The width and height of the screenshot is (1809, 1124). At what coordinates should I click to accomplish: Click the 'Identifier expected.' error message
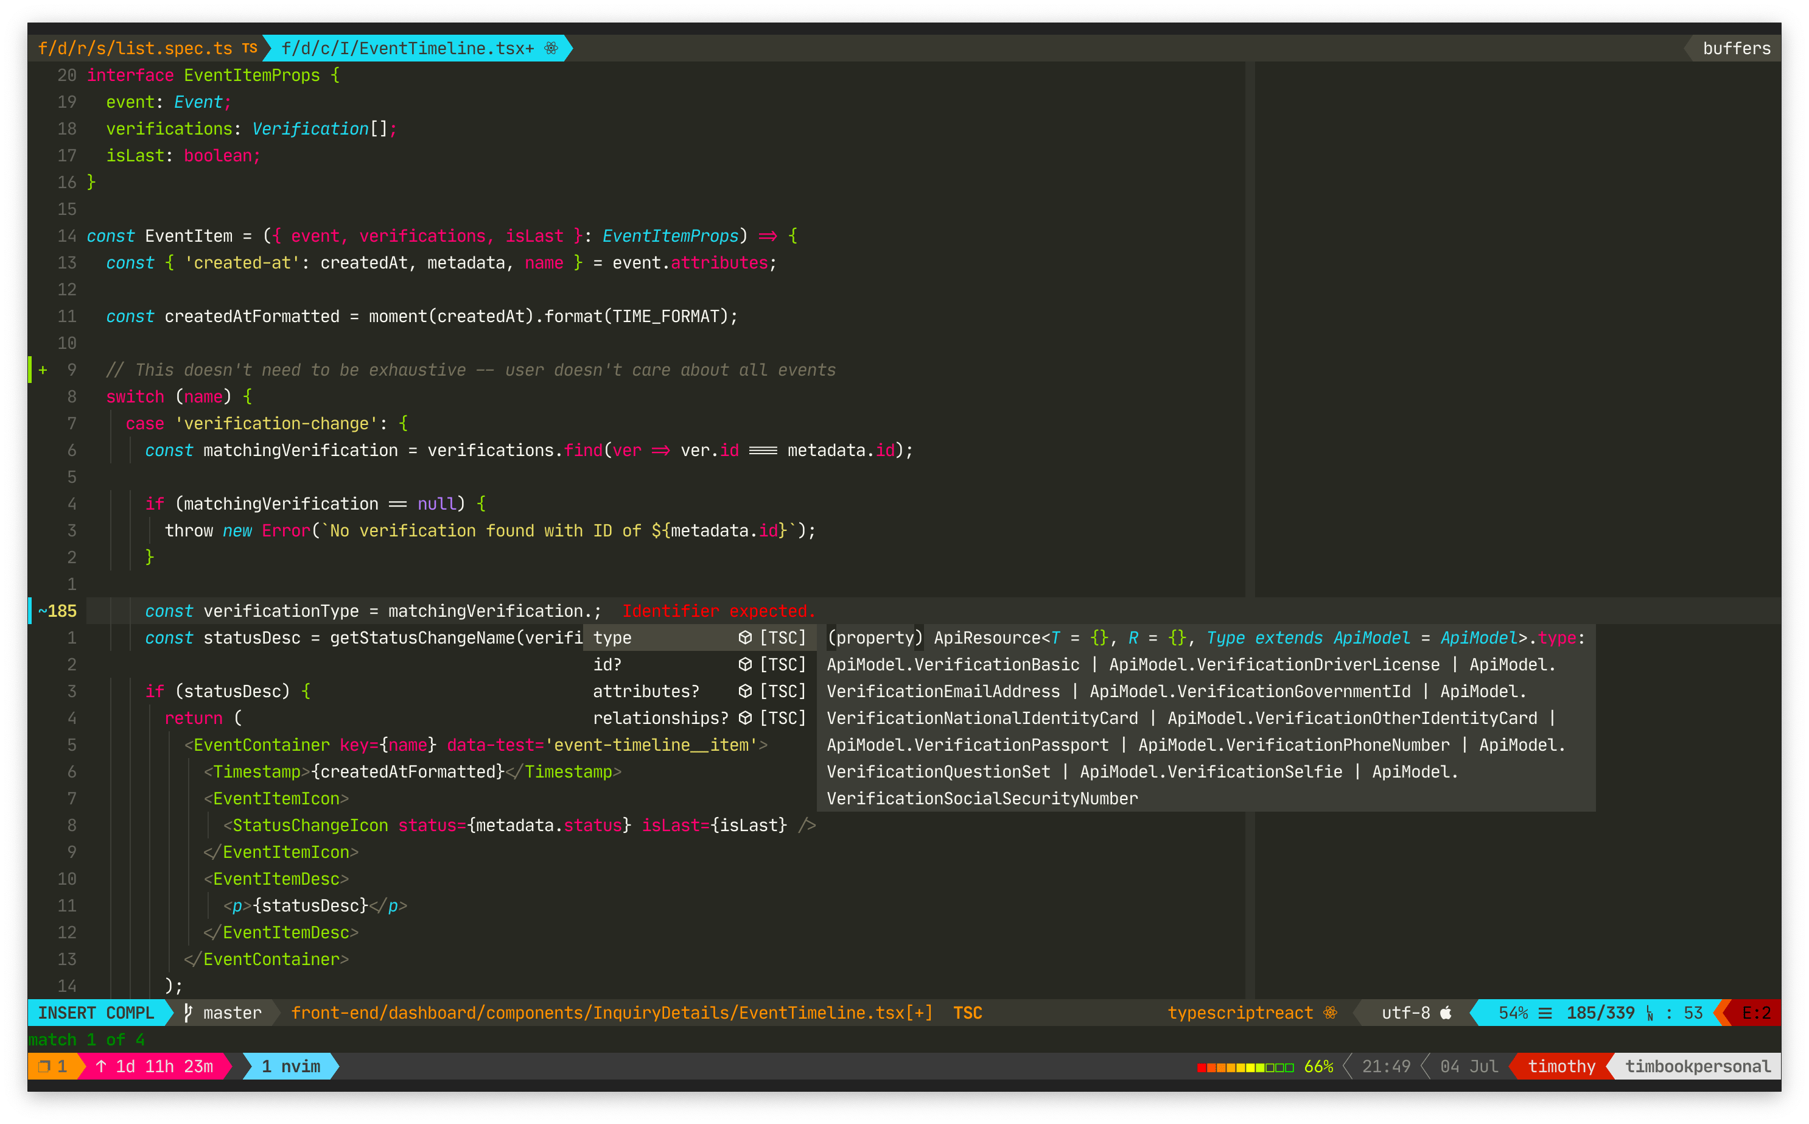coord(718,610)
